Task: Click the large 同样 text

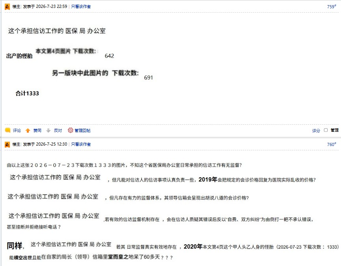Action: 15,246
